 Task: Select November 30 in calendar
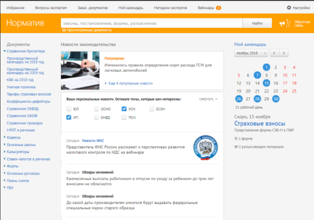point(276,99)
